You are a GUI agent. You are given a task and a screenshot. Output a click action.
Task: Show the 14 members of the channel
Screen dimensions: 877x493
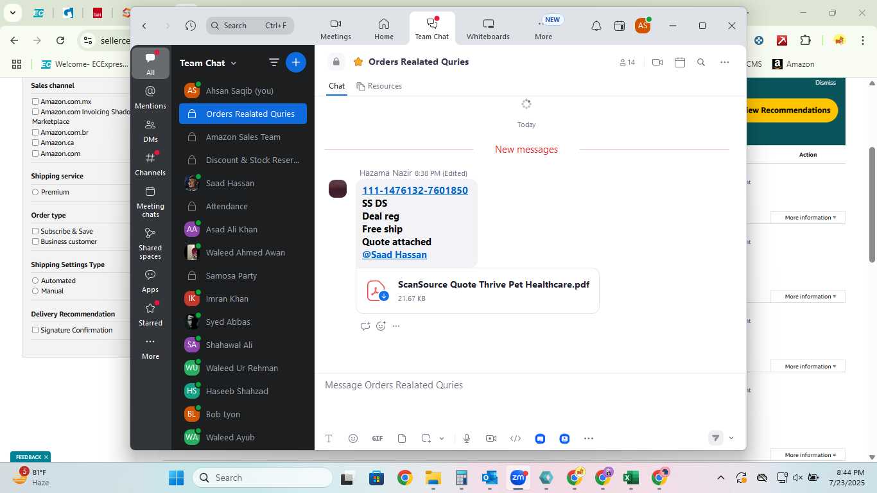pos(627,62)
